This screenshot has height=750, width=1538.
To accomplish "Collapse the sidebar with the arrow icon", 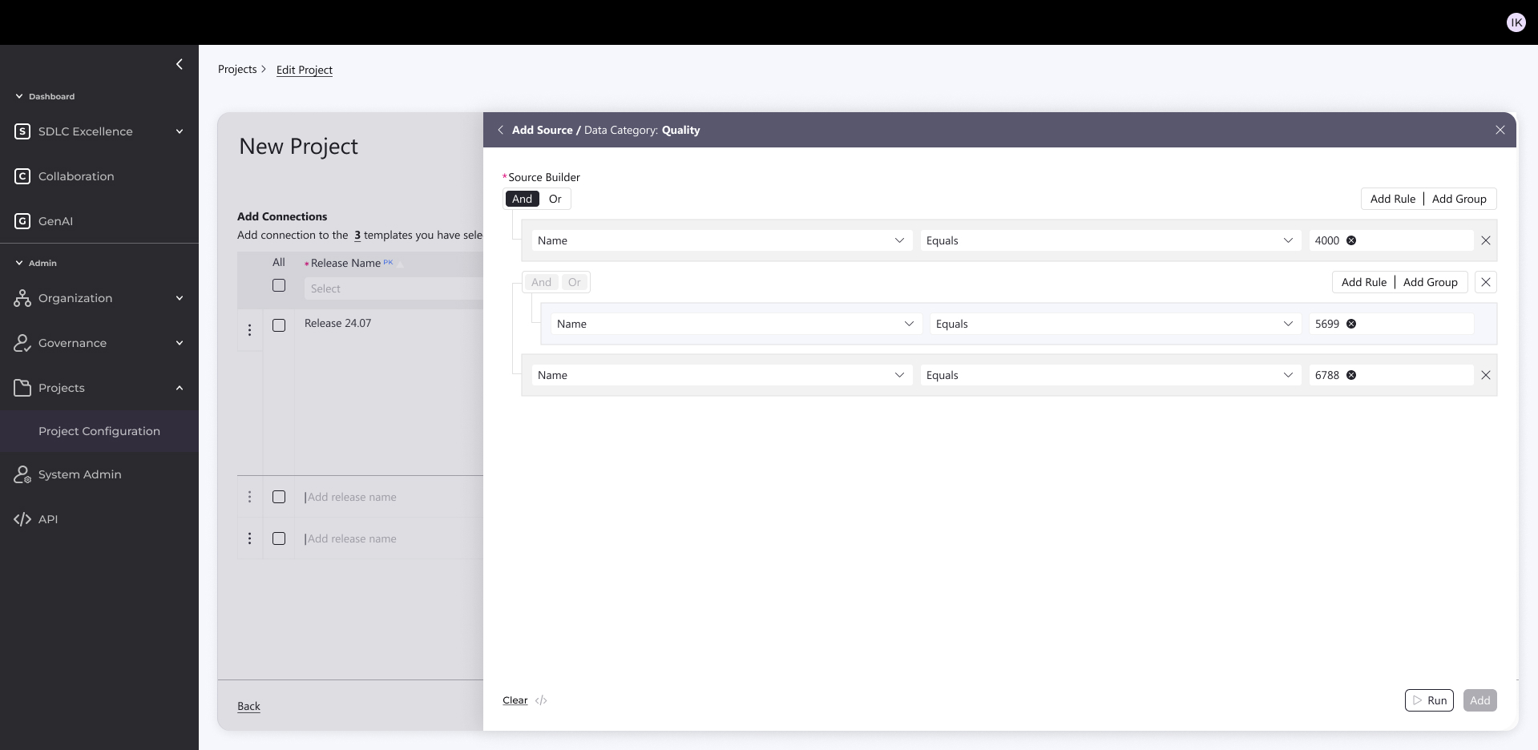I will (x=179, y=64).
